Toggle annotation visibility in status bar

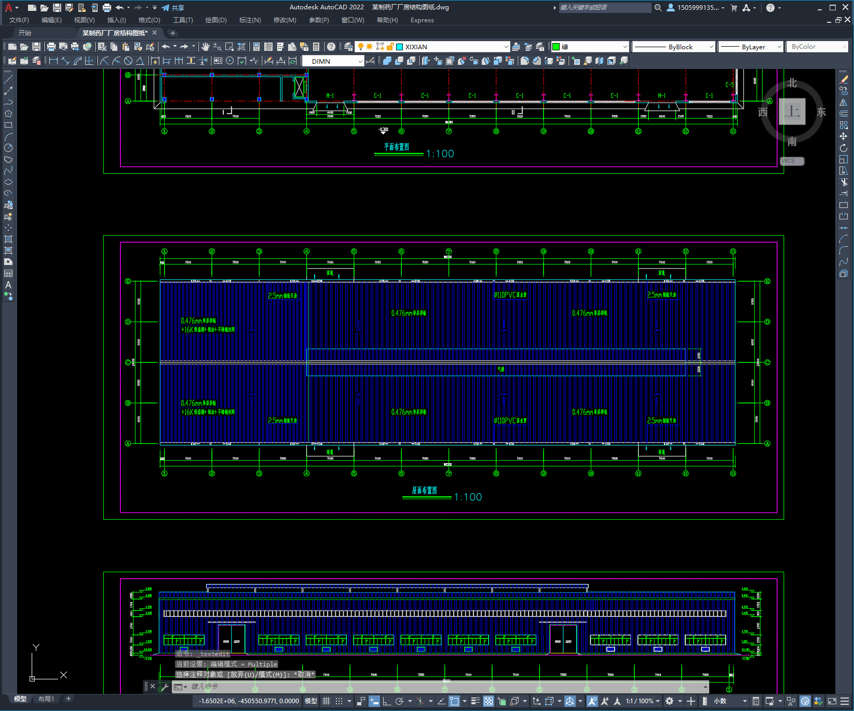tap(592, 701)
